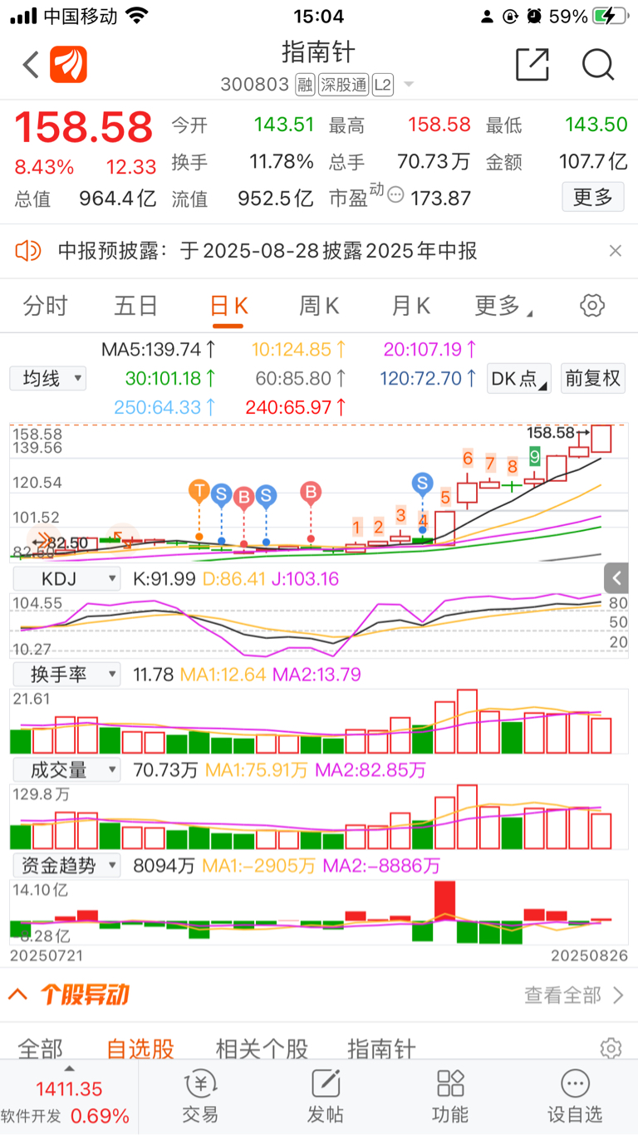Select the 日K tab

[228, 306]
